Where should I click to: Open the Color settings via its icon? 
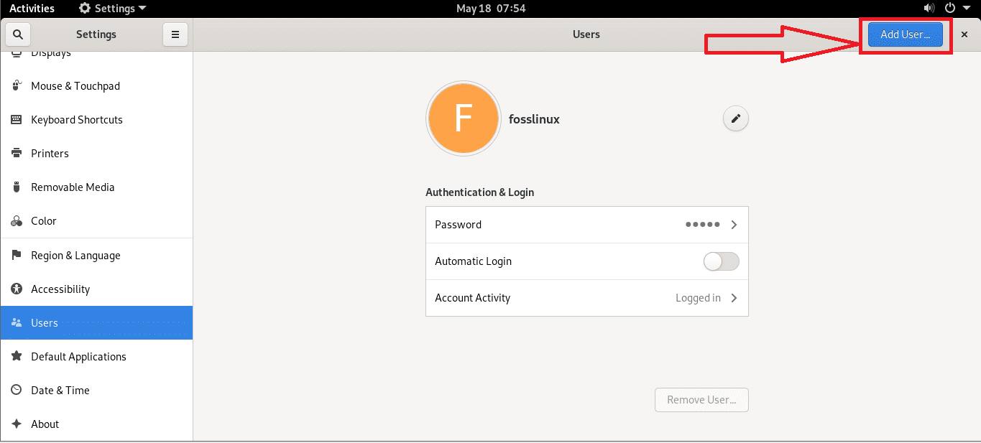coord(16,220)
